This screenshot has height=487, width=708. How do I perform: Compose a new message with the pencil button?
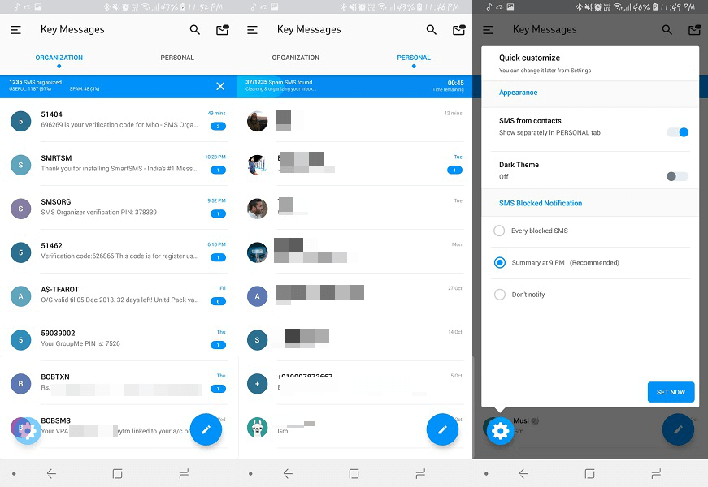pyautogui.click(x=206, y=429)
